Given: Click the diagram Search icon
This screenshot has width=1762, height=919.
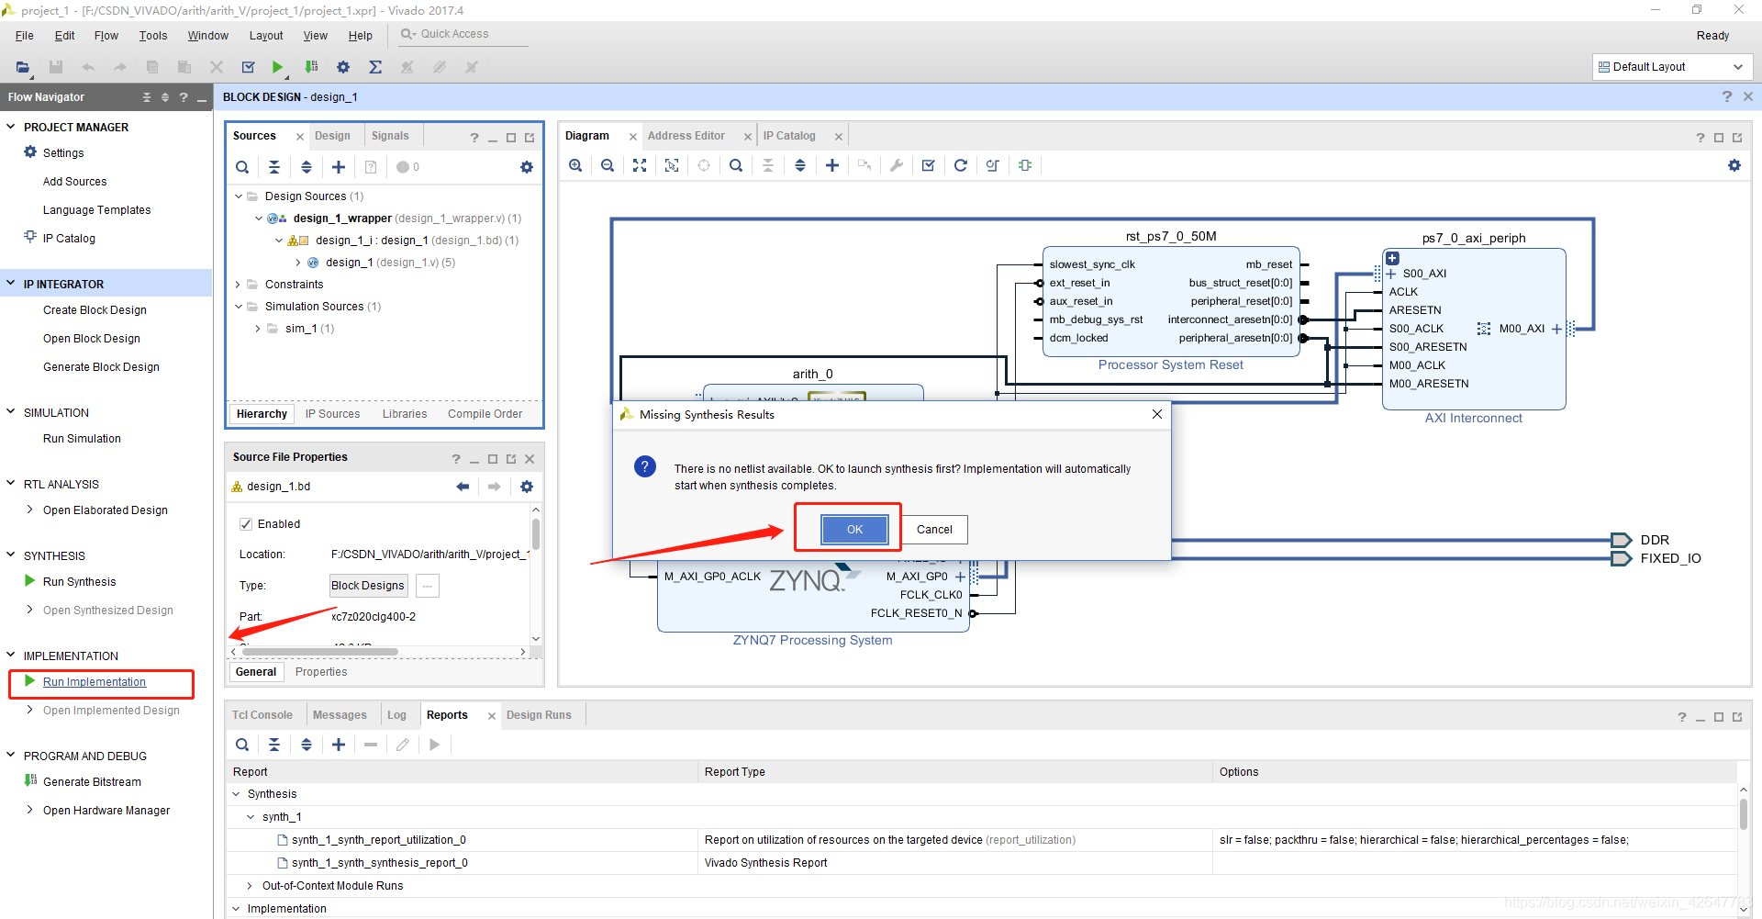Looking at the screenshot, I should click(736, 165).
